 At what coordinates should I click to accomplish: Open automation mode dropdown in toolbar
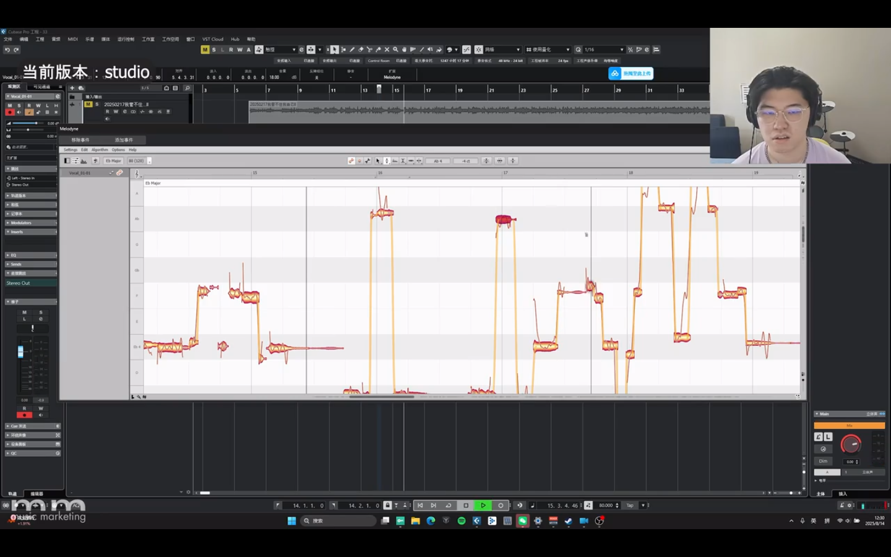click(x=280, y=50)
